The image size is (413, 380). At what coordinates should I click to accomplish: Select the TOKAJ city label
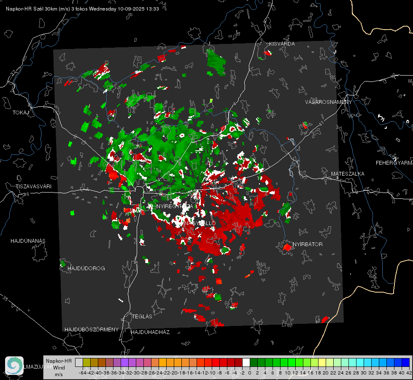click(x=21, y=113)
